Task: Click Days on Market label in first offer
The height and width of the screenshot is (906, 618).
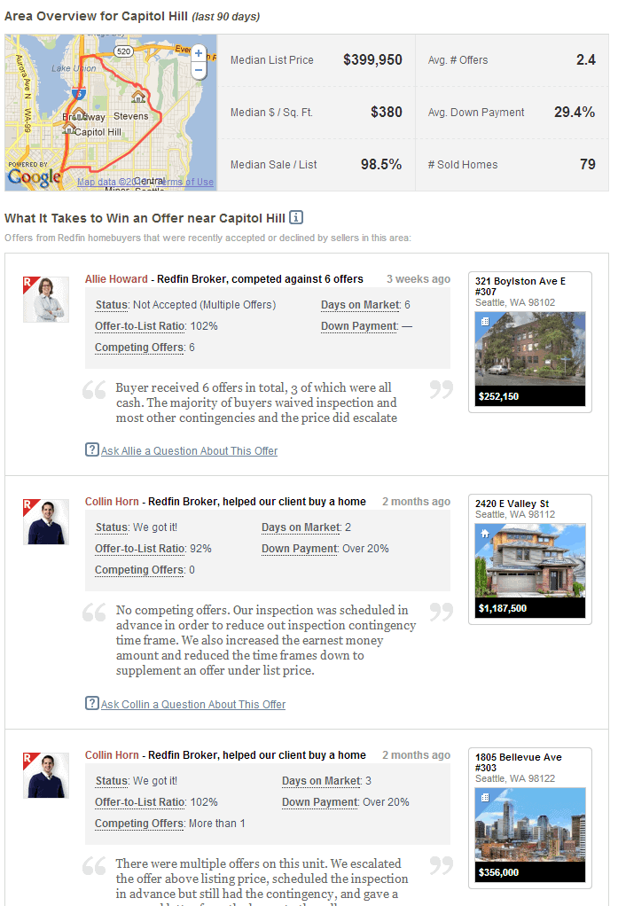Action: click(360, 305)
